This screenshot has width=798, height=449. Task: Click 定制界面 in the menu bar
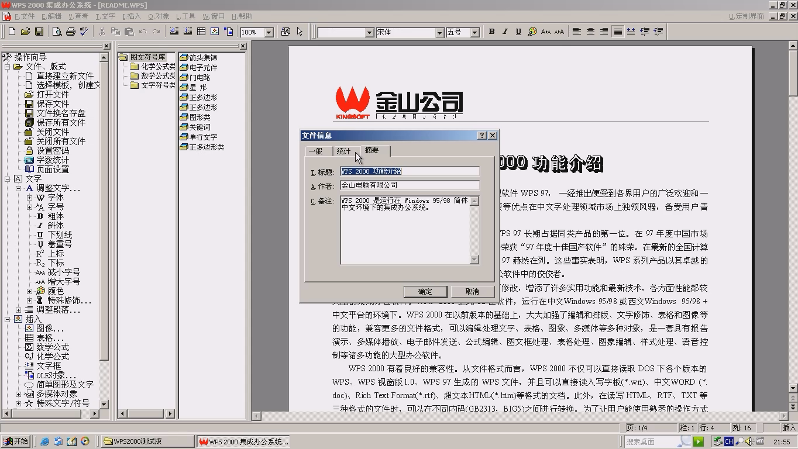point(747,16)
